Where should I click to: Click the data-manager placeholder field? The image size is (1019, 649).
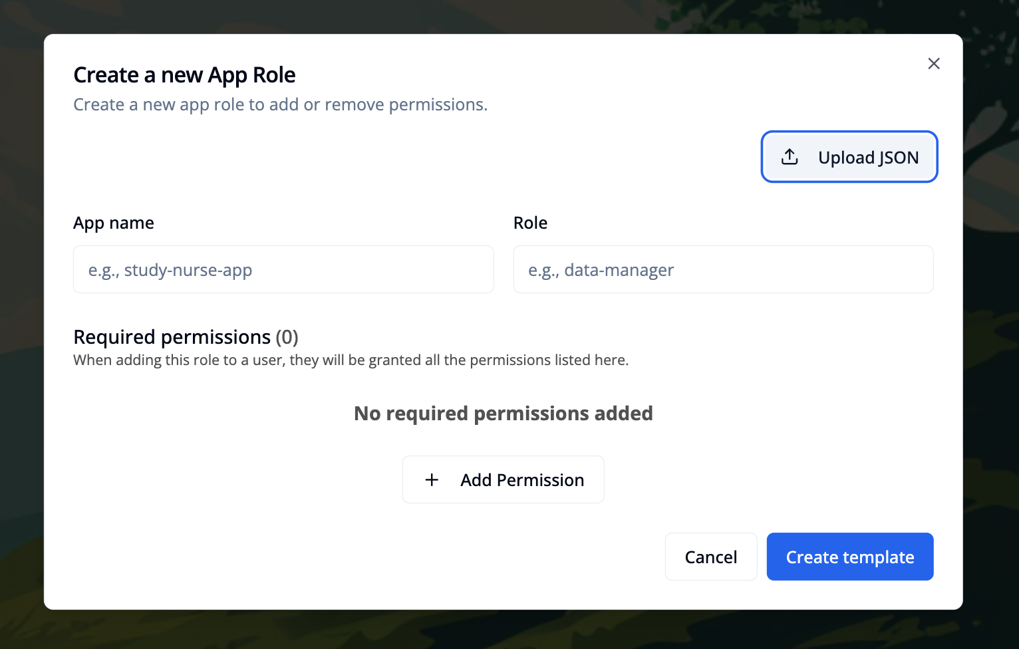click(x=724, y=269)
